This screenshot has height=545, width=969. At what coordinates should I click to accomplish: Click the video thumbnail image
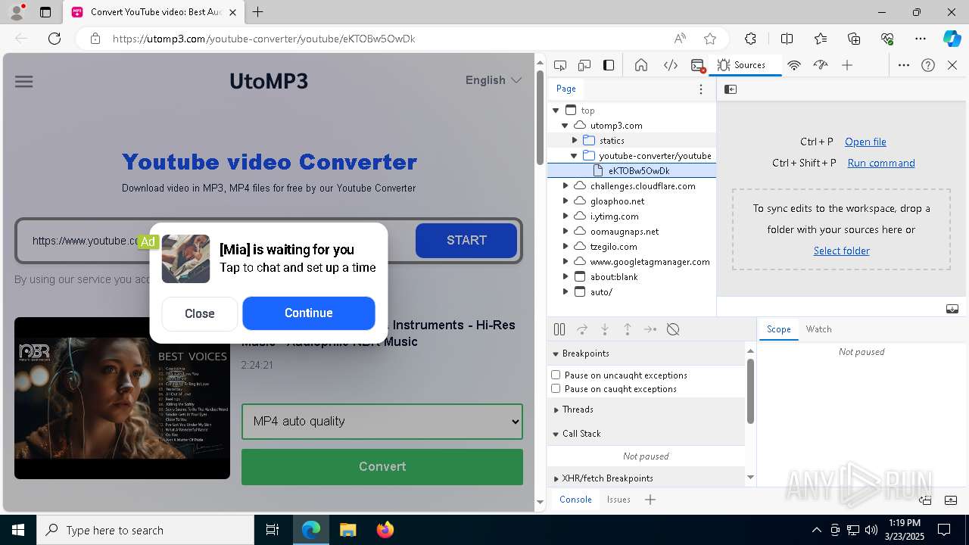tap(122, 398)
